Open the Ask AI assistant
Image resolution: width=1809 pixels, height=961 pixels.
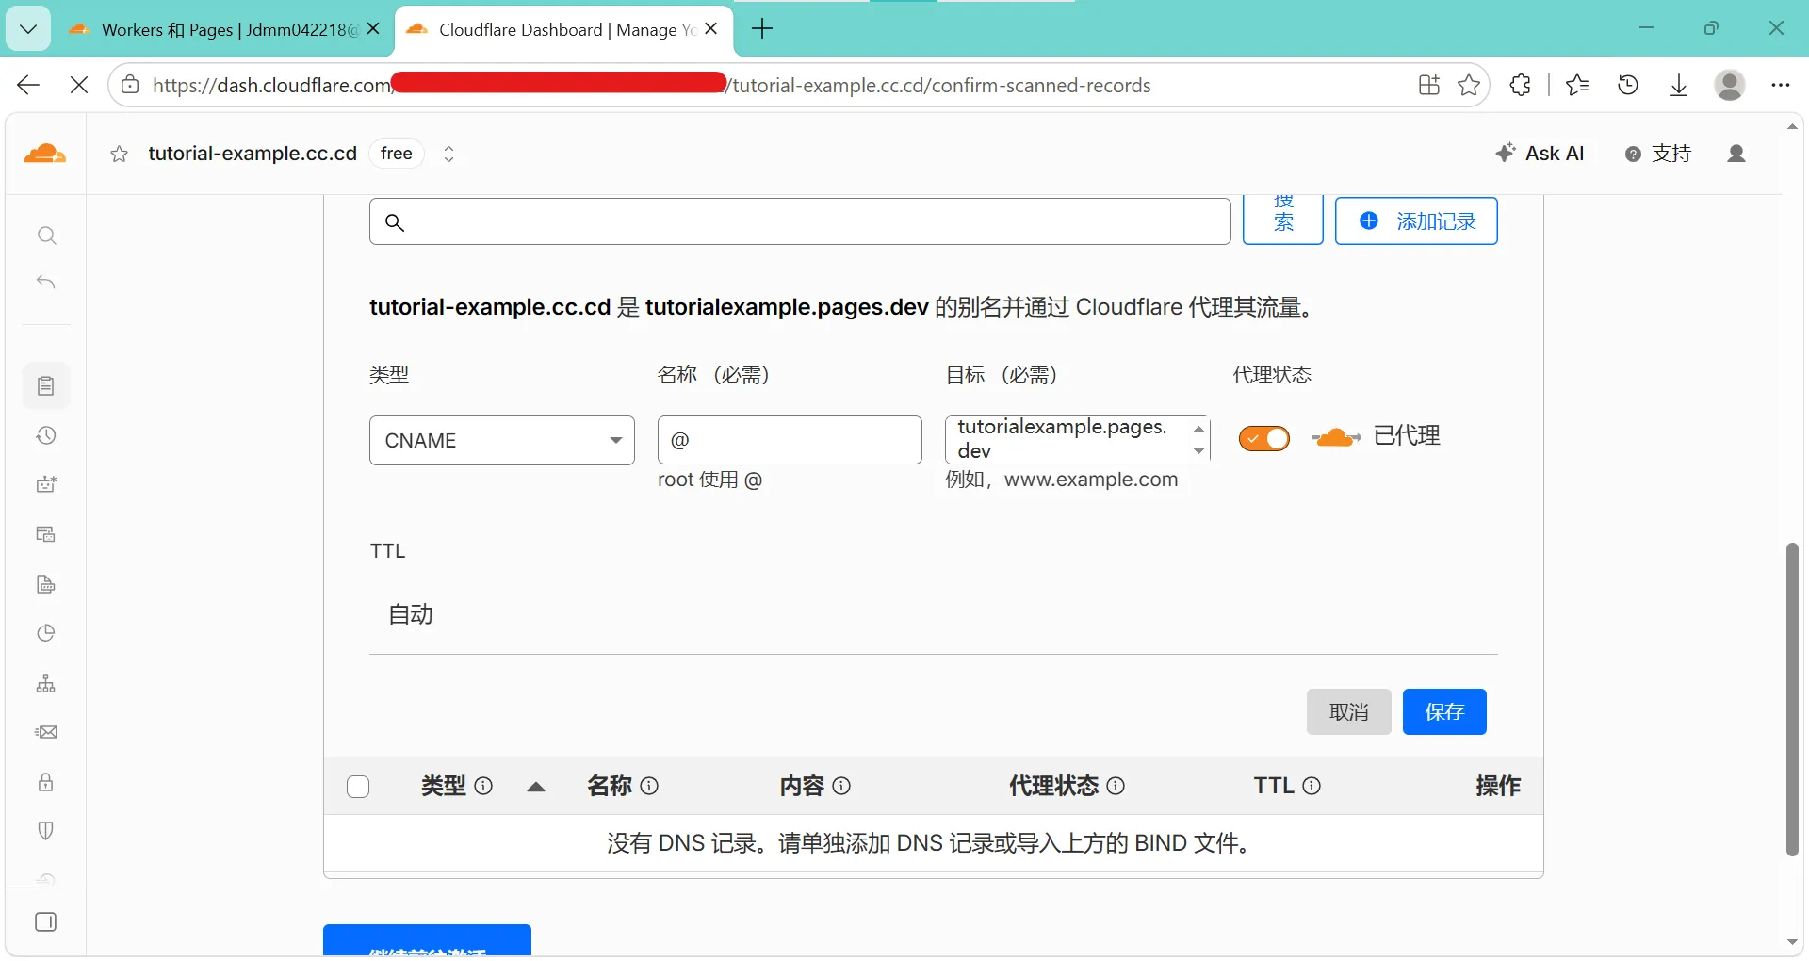pyautogui.click(x=1540, y=154)
